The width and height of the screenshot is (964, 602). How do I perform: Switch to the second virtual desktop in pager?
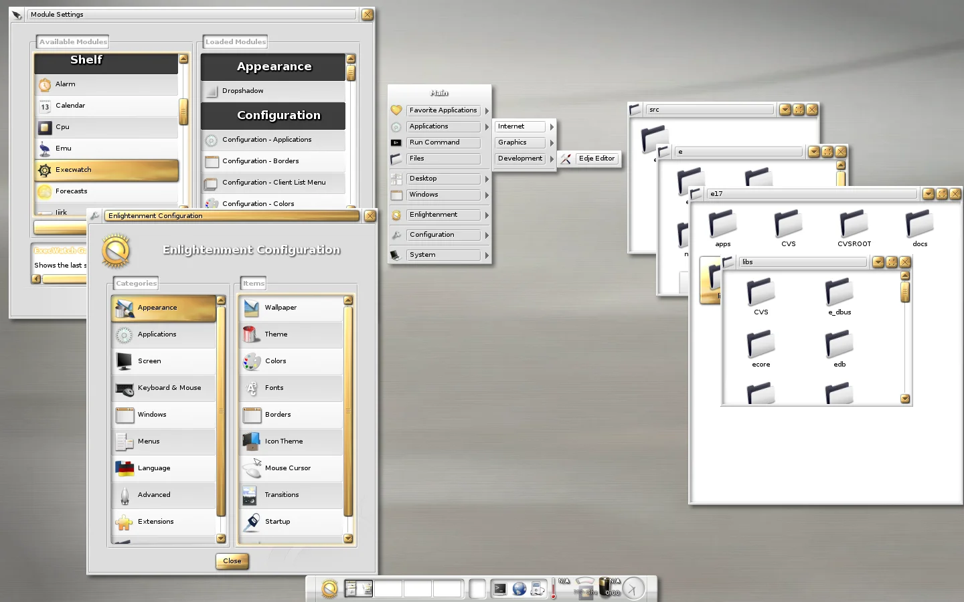(x=388, y=589)
